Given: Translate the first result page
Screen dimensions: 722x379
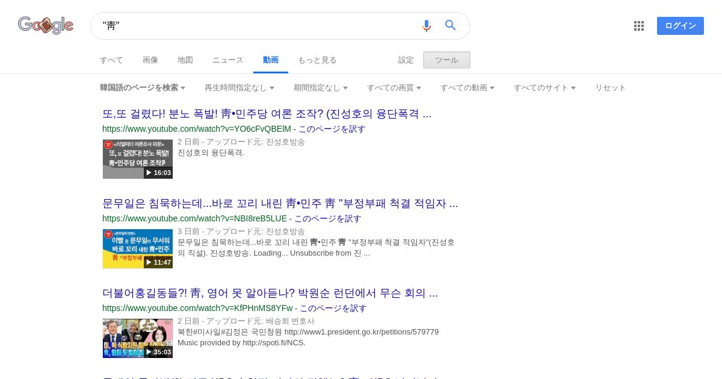Looking at the screenshot, I should point(332,129).
